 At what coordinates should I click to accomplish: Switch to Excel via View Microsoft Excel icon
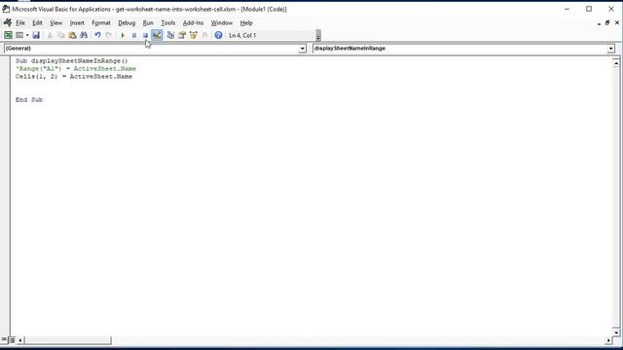coord(8,35)
